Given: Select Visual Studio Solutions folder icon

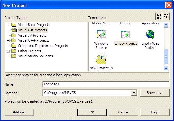Looking at the screenshot, I should 14,56.
